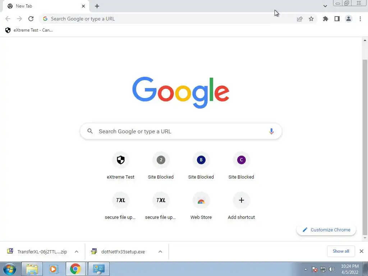The width and height of the screenshot is (368, 276).
Task: Open the Site Blocked shortcut with 'C' icon
Action: pos(241,166)
